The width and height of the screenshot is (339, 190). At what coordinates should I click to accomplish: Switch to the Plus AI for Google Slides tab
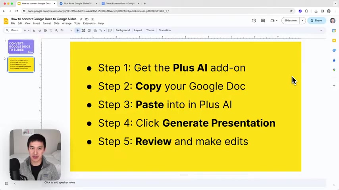[x=78, y=4]
